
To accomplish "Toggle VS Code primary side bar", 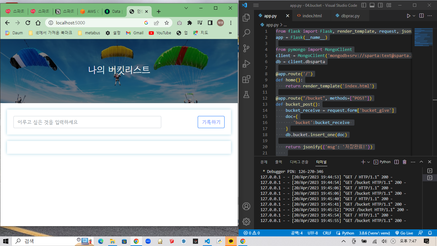I will [x=364, y=5].
